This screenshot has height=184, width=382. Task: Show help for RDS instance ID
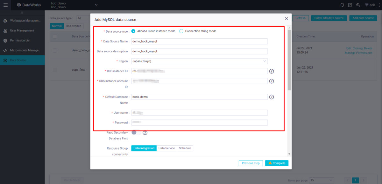click(272, 71)
